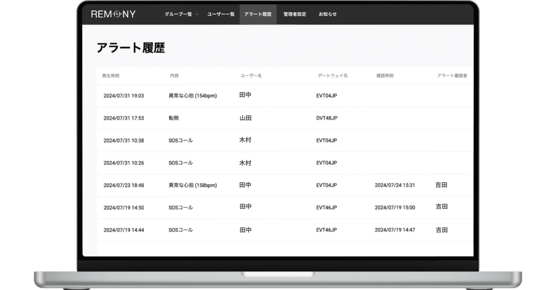Click EVT46JP in the 14:50 row
Image resolution: width=556 pixels, height=290 pixels.
click(x=327, y=208)
